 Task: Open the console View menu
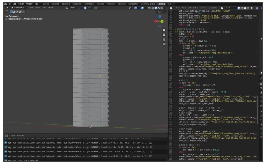(x=13, y=136)
